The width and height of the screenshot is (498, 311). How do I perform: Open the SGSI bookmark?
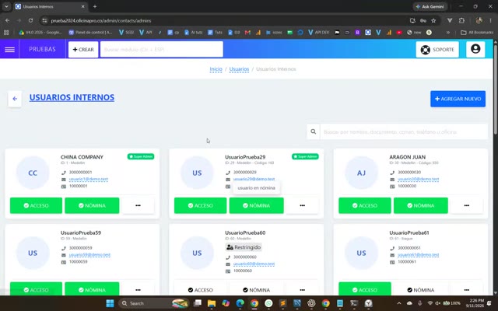tap(126, 32)
